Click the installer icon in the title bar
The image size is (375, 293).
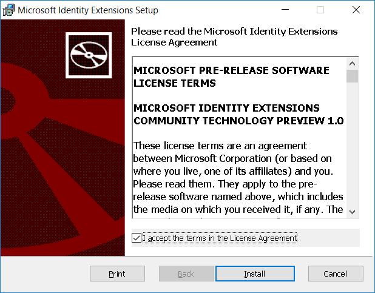(x=8, y=10)
